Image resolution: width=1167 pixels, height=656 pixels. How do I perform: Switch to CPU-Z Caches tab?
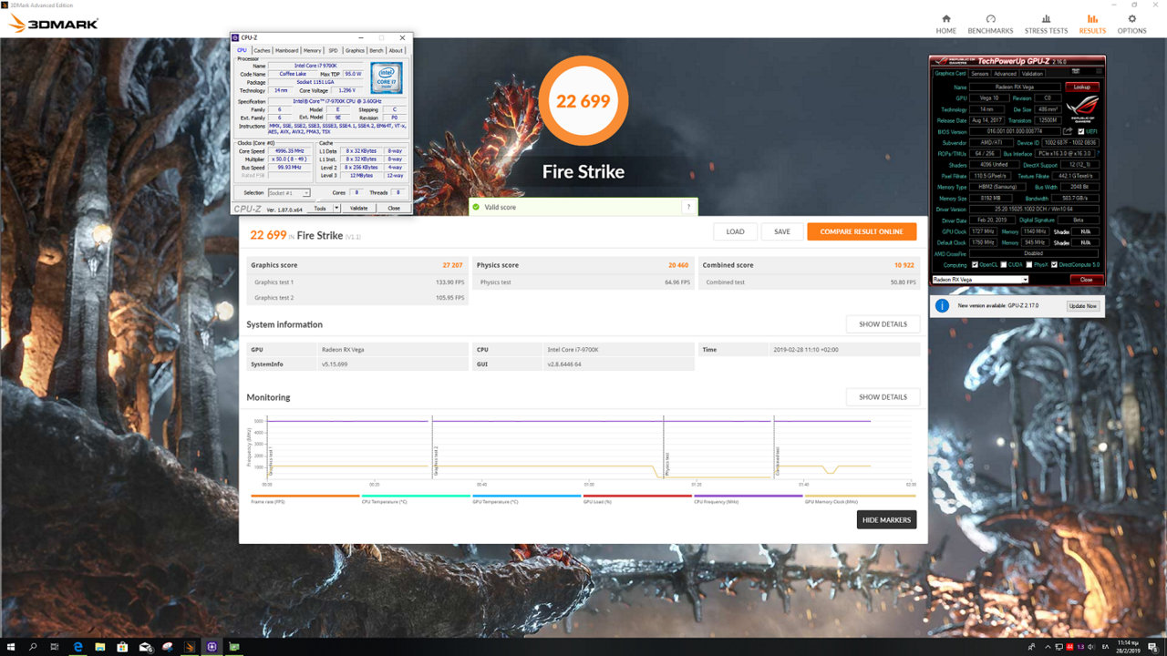coord(262,51)
